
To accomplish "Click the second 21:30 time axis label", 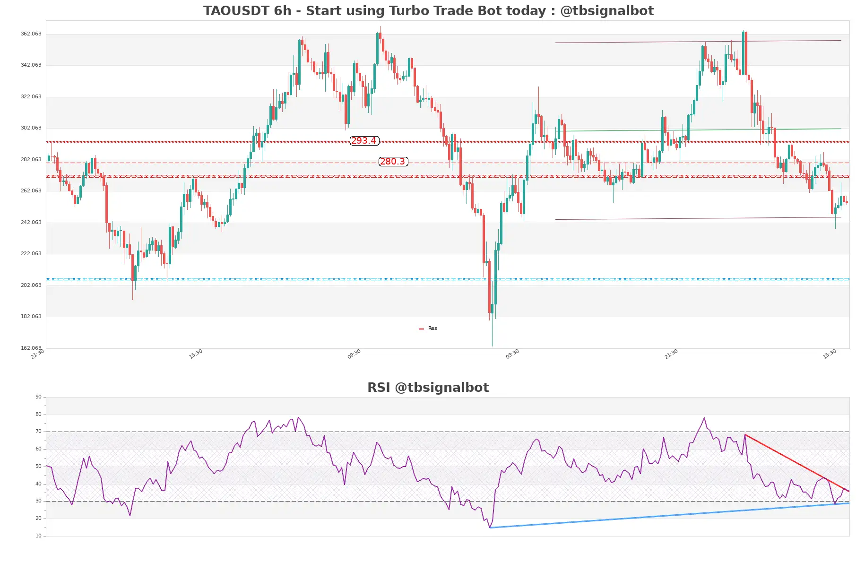I will click(x=671, y=354).
